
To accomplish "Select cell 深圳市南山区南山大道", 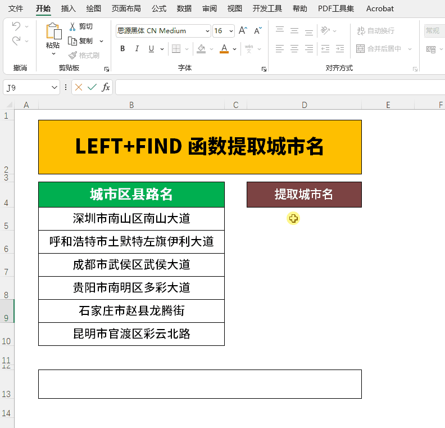I will click(x=131, y=219).
